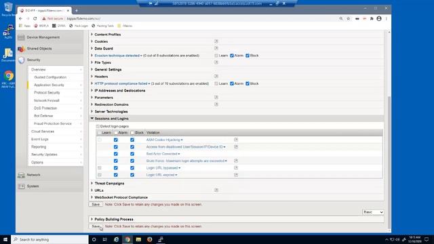This screenshot has height=244, width=434.
Task: Click the Parameters row settings icon
Action: coord(216,97)
